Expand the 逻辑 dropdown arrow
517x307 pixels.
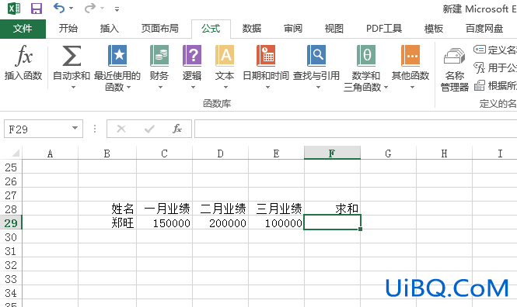(193, 88)
